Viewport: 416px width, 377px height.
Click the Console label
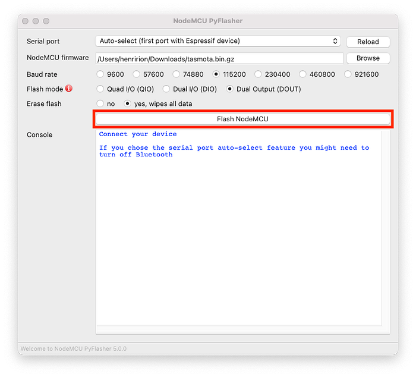click(x=40, y=135)
